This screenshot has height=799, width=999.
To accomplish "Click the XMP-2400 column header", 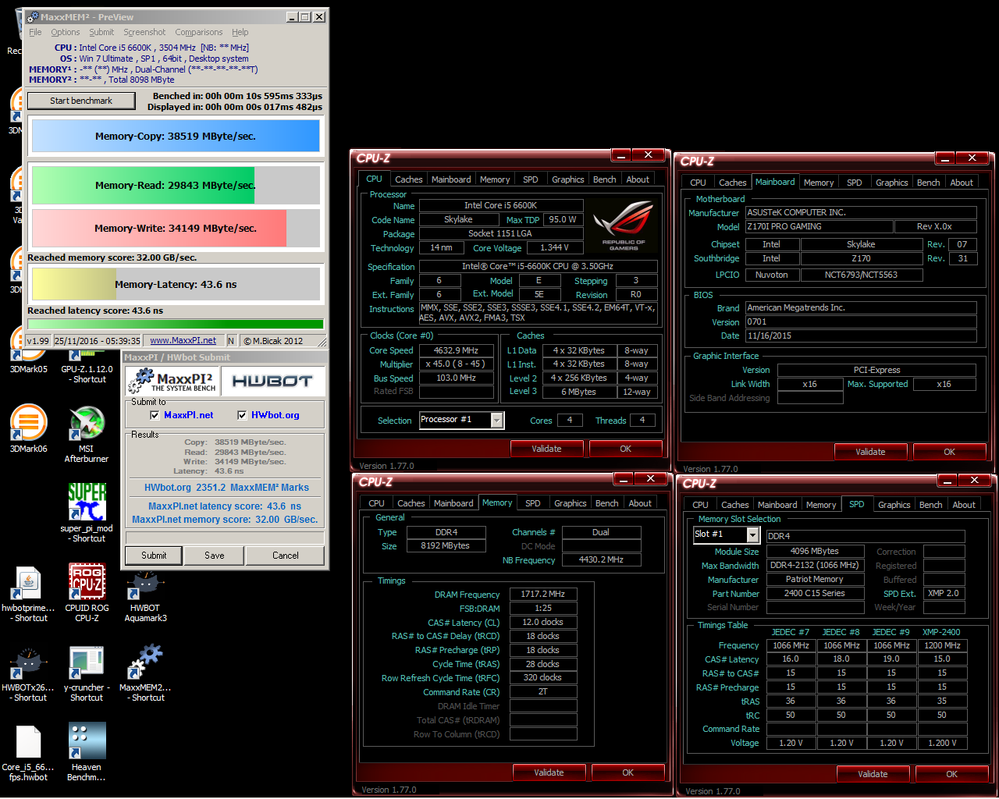I will [941, 632].
